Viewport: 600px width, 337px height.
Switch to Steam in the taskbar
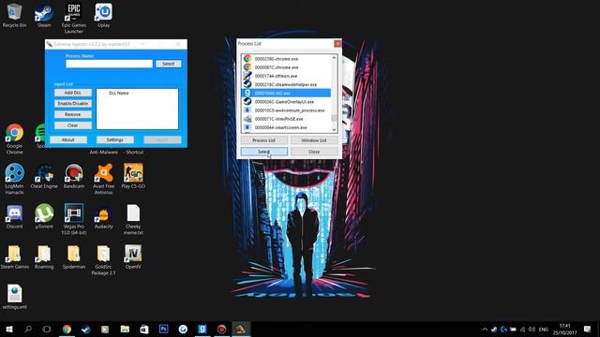click(85, 329)
